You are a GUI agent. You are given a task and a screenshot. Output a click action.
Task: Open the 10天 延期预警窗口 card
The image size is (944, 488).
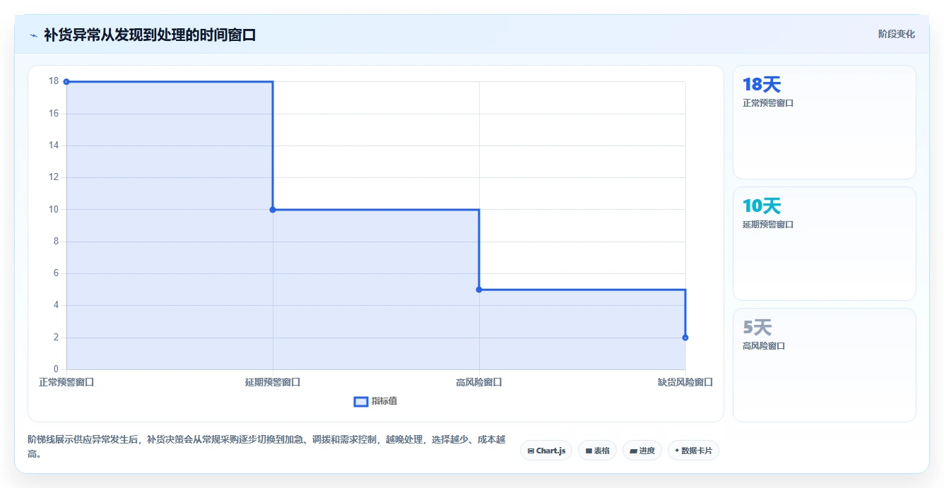(824, 244)
